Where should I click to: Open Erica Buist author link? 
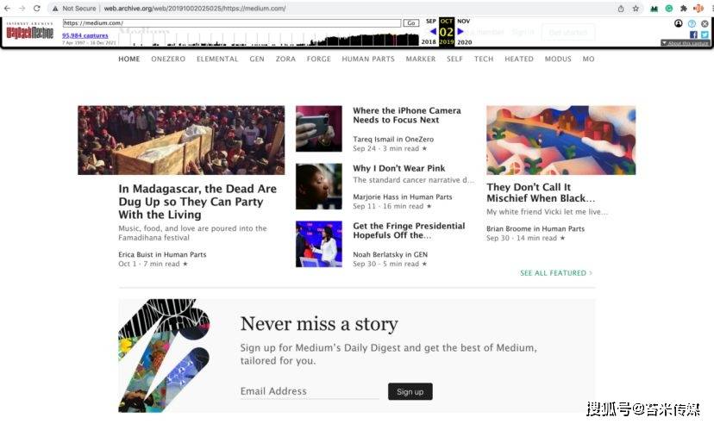coord(137,255)
